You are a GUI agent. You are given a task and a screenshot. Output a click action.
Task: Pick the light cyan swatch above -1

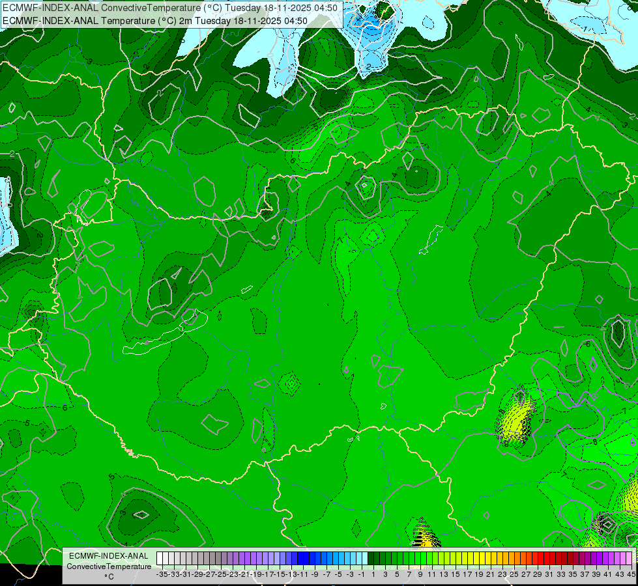359,559
